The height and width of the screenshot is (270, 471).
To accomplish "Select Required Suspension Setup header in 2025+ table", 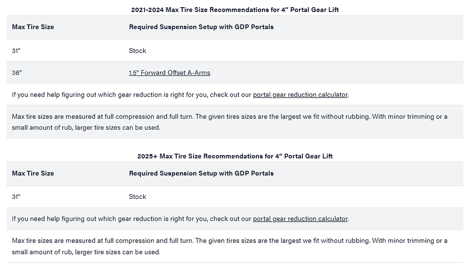I will pyautogui.click(x=201, y=173).
